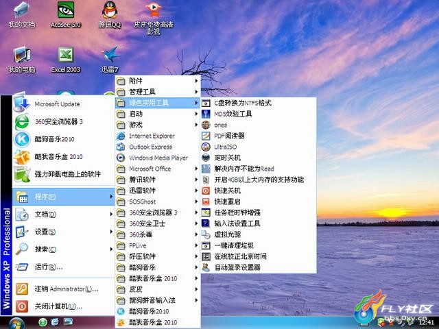
Task: Expand the 管理工具 programs folder
Action: pyautogui.click(x=158, y=92)
